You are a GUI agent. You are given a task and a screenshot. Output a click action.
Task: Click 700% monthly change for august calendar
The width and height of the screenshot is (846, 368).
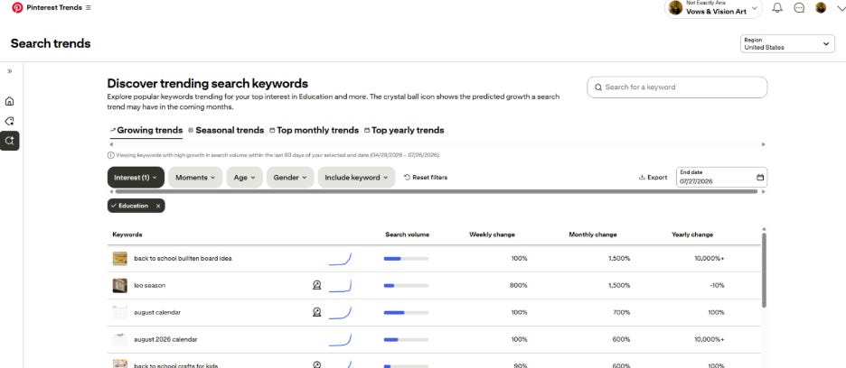(x=622, y=312)
